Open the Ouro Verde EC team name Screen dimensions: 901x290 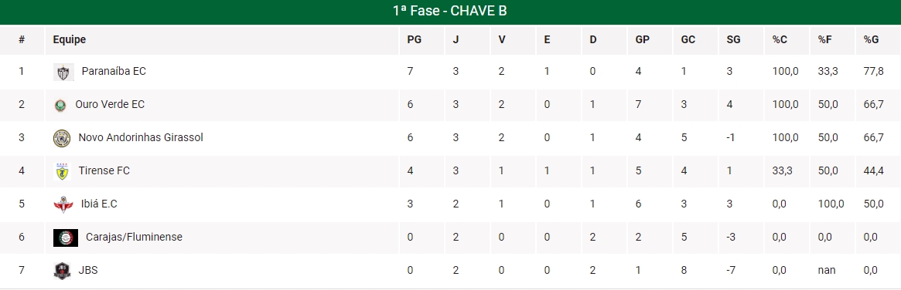pyautogui.click(x=110, y=105)
